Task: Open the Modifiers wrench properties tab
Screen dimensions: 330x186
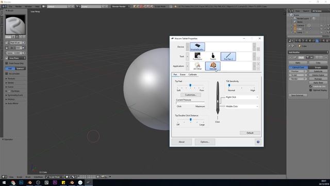Action: click(317, 40)
